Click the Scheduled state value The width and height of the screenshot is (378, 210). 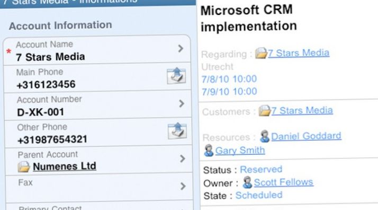259,195
